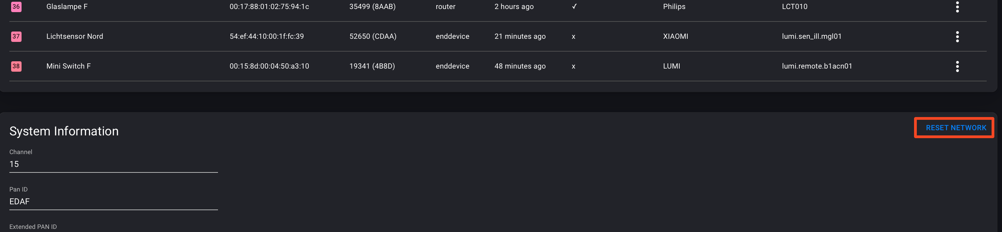Select the Lichtsensor Nord device name

(75, 36)
